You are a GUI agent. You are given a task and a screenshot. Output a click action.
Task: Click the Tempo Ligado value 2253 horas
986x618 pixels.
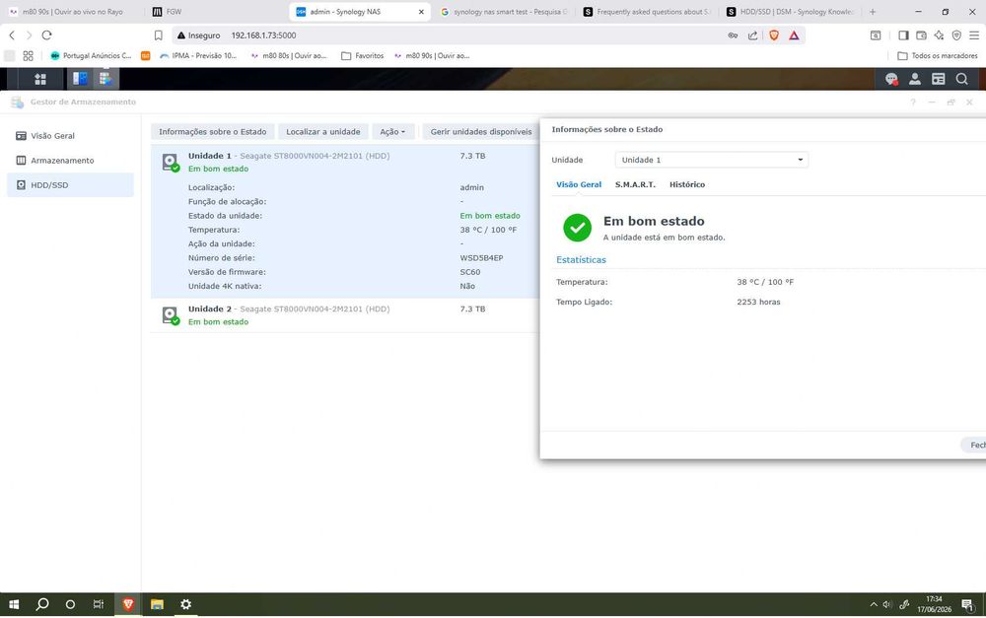[758, 302]
